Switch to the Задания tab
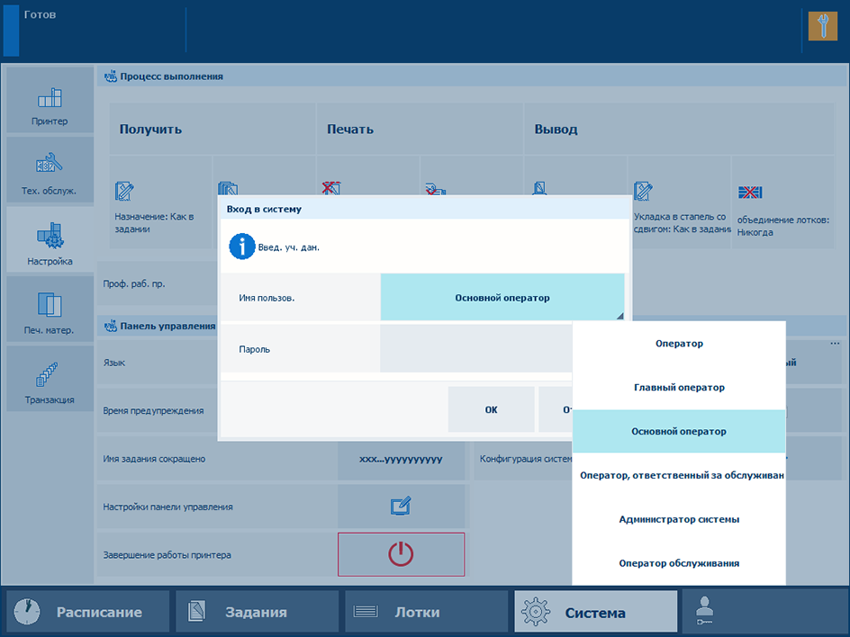Screen dimensions: 850x637 [257, 612]
